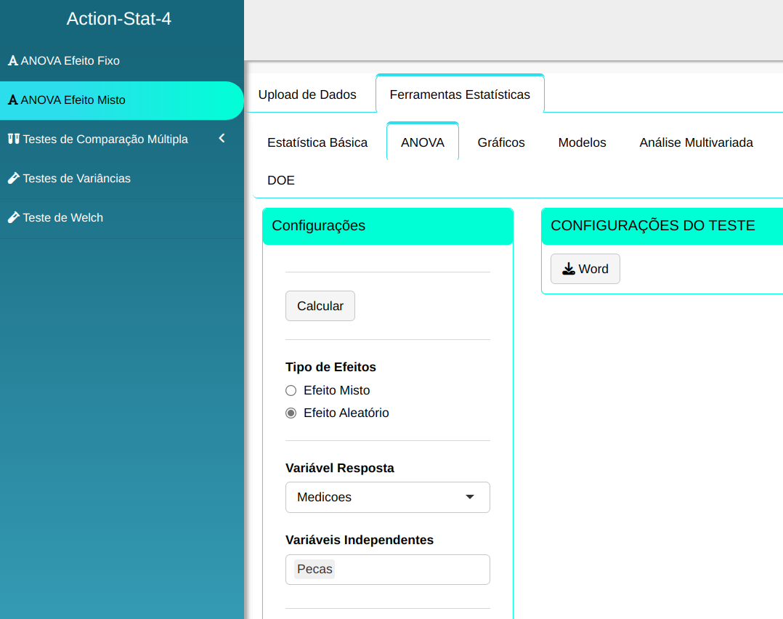The height and width of the screenshot is (619, 783).
Task: Expand Testes de Comparação Múltipla chevron
Action: [222, 139]
